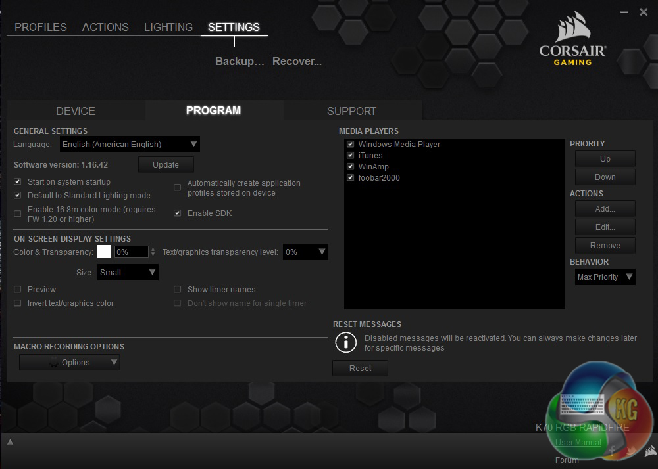The image size is (658, 469).
Task: Uncheck Enable SDK
Action: 178,213
